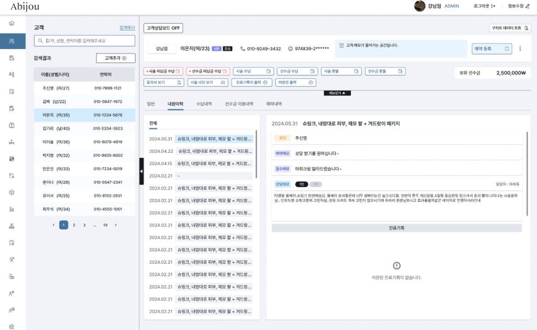The width and height of the screenshot is (537, 330).
Task: Select the 전체 tab in visit history
Action: coord(153,123)
